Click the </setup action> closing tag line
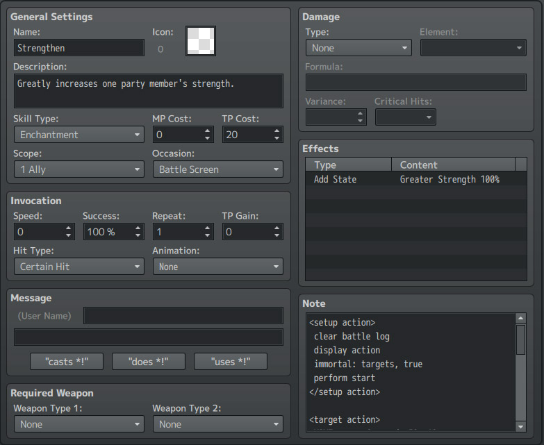544x445 pixels. pos(345,392)
